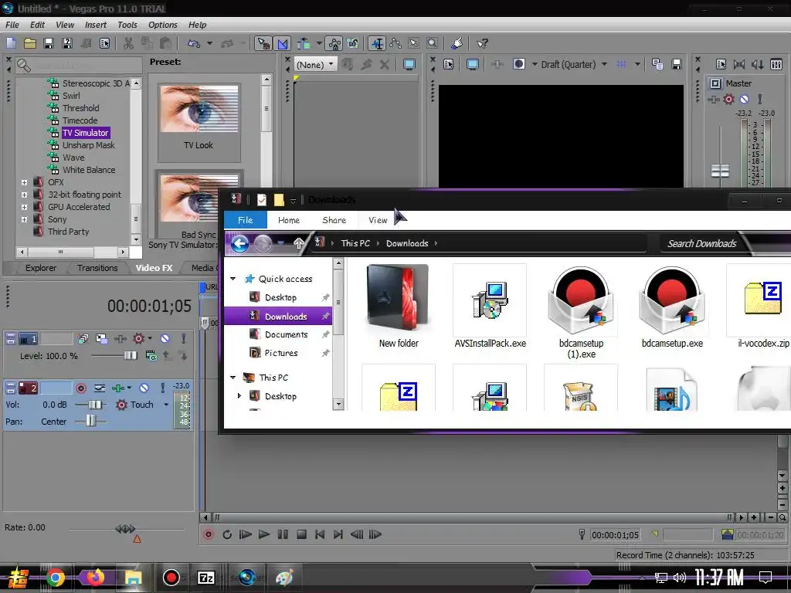Expand Desktop under This PC
The width and height of the screenshot is (791, 593).
239,396
